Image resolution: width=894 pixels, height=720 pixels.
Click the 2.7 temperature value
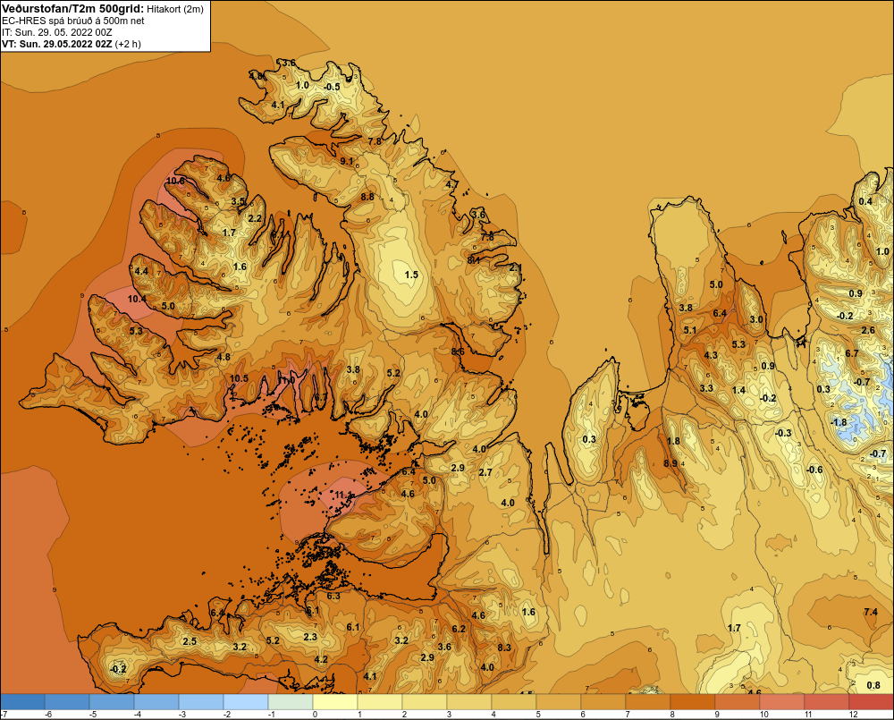point(485,472)
